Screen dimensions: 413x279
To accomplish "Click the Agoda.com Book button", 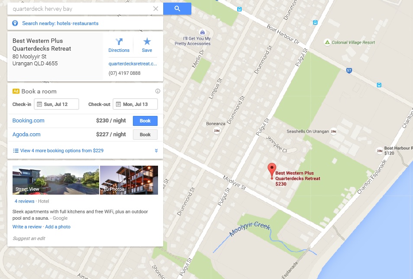I will [x=145, y=135].
